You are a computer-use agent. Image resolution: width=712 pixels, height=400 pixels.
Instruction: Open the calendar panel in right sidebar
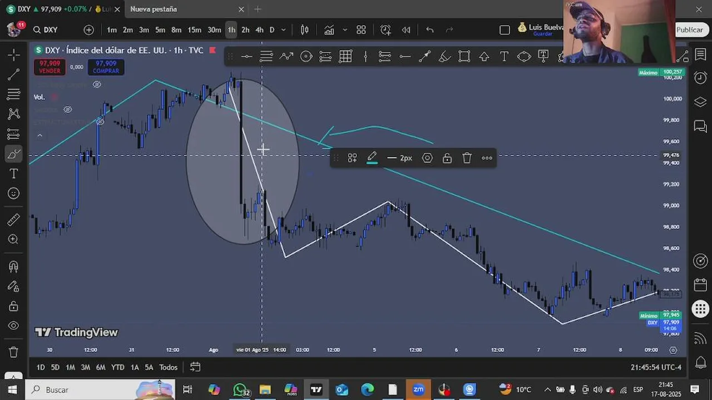pos(700,285)
